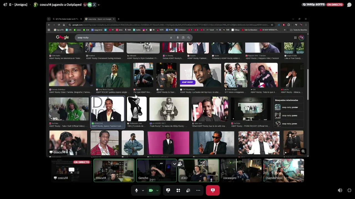Switch to 'asap rocky - Buscar con Google' tab
The image size is (355, 199).
pyautogui.click(x=100, y=19)
